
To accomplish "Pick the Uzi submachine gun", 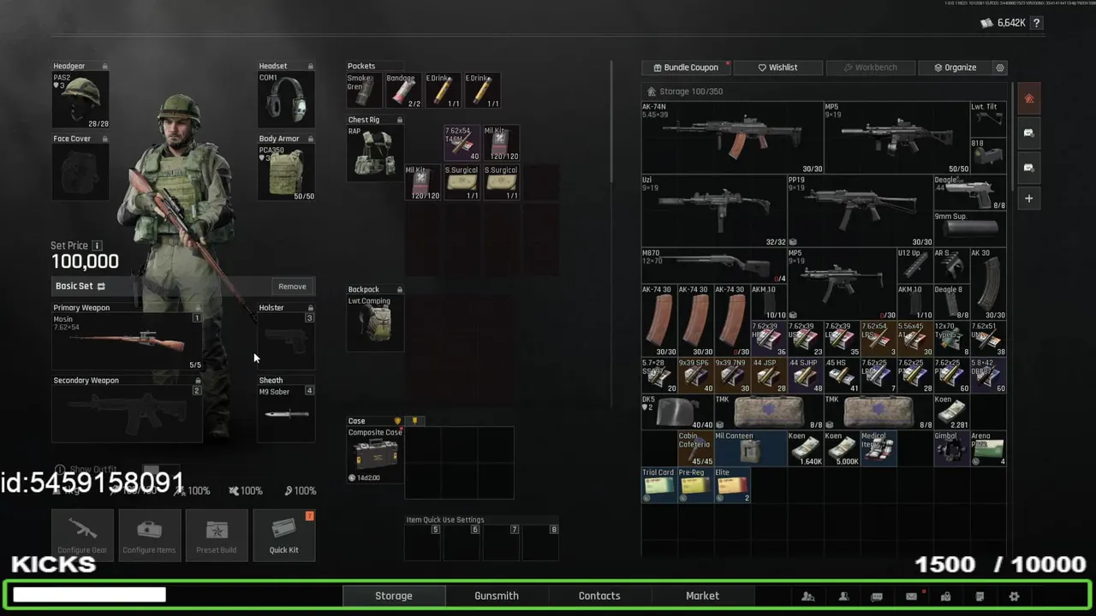I will pyautogui.click(x=713, y=210).
